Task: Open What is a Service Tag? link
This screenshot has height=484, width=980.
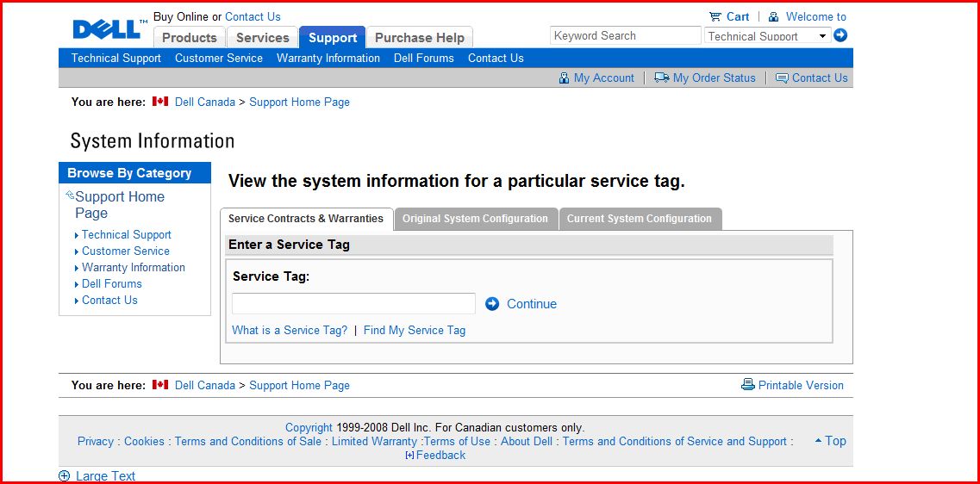Action: click(290, 331)
